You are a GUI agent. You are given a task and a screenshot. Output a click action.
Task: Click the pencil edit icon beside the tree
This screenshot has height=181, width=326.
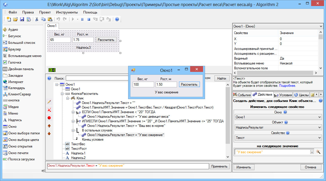point(49,102)
